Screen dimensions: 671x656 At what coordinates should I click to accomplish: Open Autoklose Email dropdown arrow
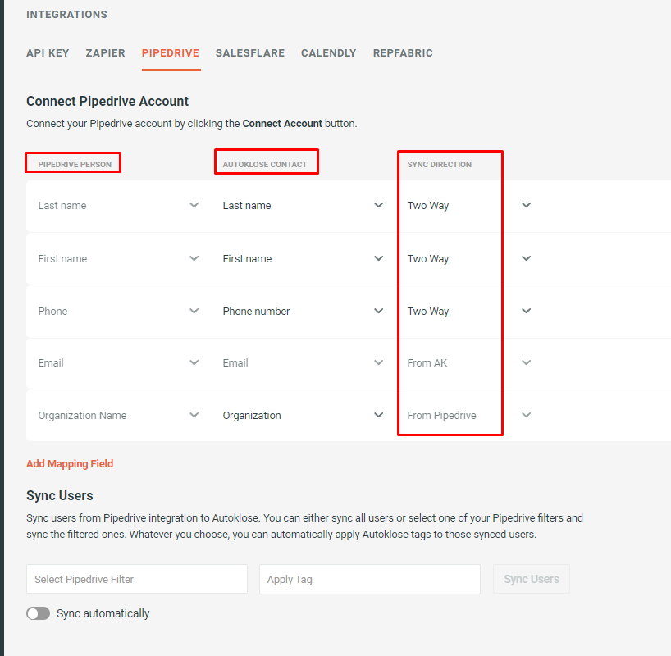click(378, 362)
